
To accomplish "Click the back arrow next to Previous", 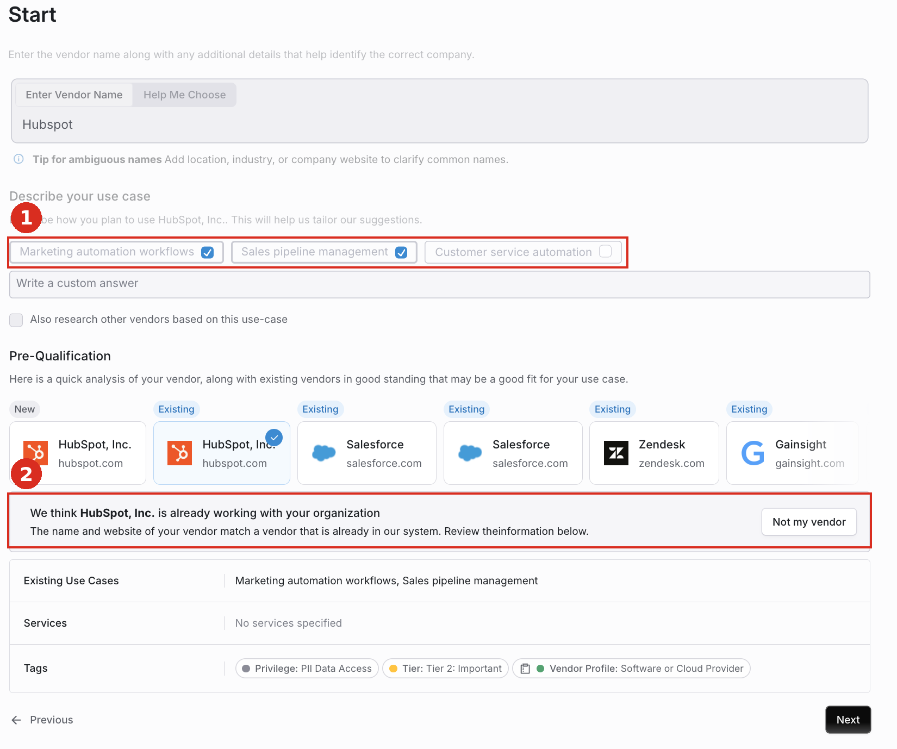I will pos(16,720).
